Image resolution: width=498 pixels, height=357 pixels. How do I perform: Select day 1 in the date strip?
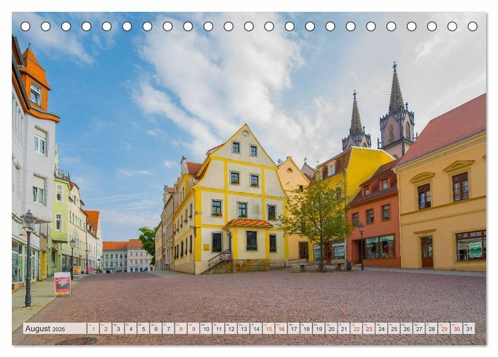93,328
